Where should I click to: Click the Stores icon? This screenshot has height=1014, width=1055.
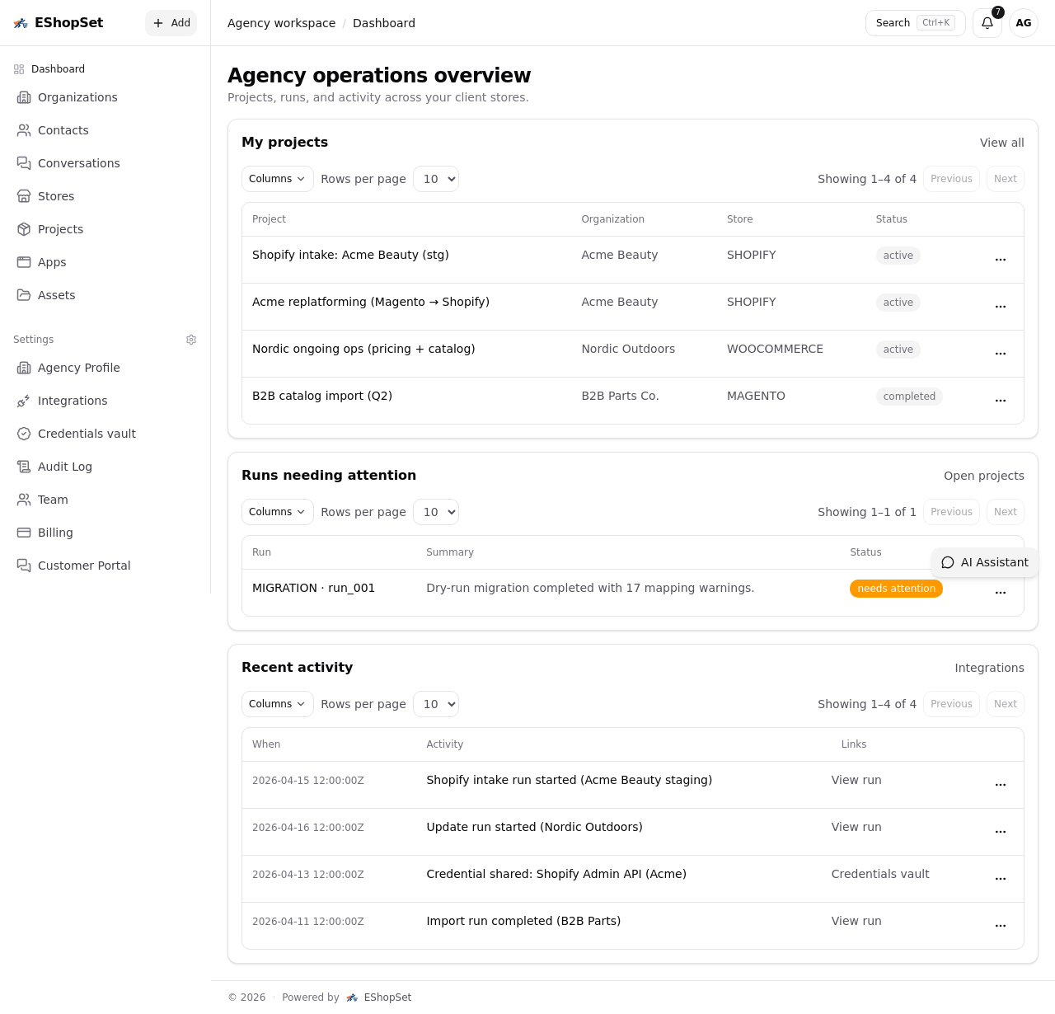coord(23,196)
